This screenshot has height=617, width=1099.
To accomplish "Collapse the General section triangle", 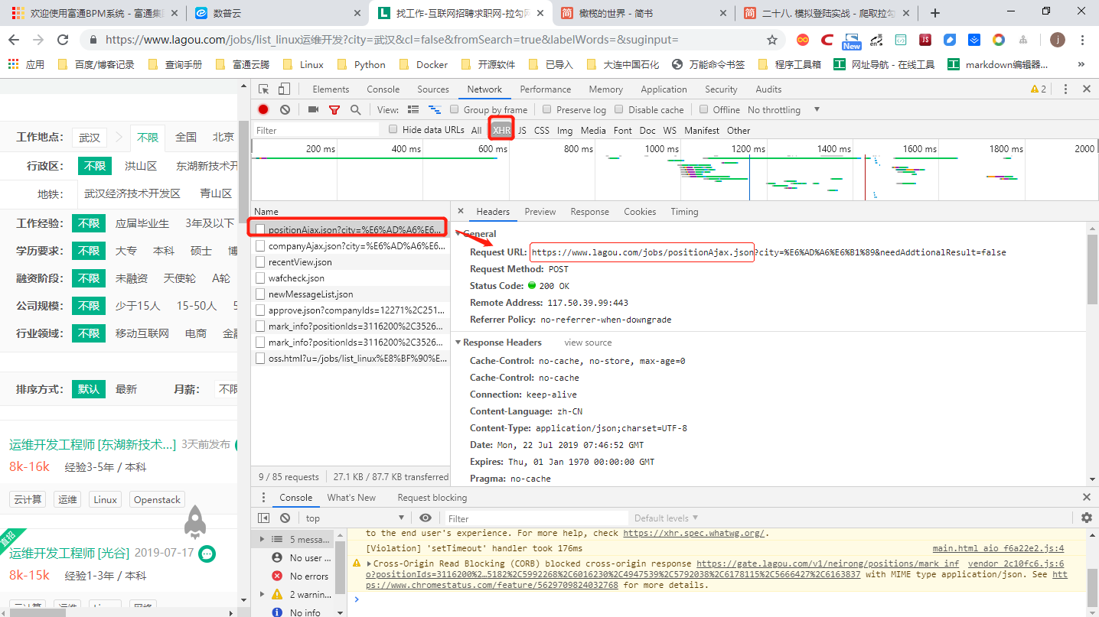I will (x=458, y=233).
